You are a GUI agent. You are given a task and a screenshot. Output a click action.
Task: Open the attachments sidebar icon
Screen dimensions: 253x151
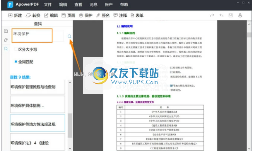click(6, 40)
